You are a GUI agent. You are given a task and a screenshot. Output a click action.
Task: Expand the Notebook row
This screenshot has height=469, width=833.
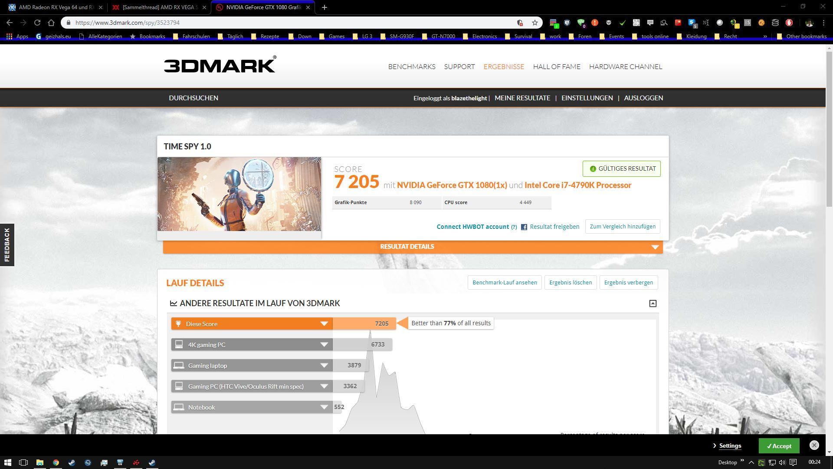pos(324,407)
